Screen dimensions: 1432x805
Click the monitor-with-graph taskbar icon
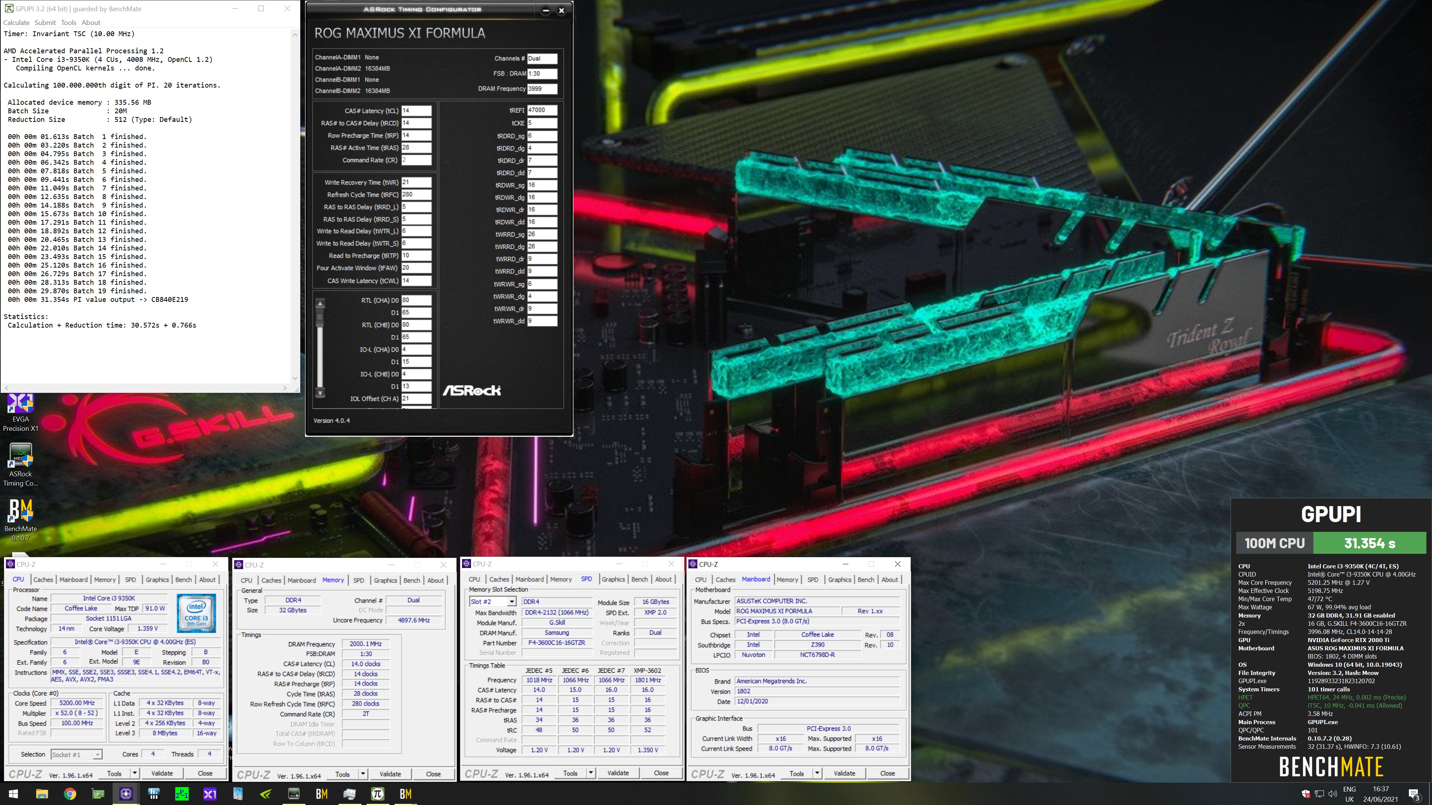coord(350,794)
